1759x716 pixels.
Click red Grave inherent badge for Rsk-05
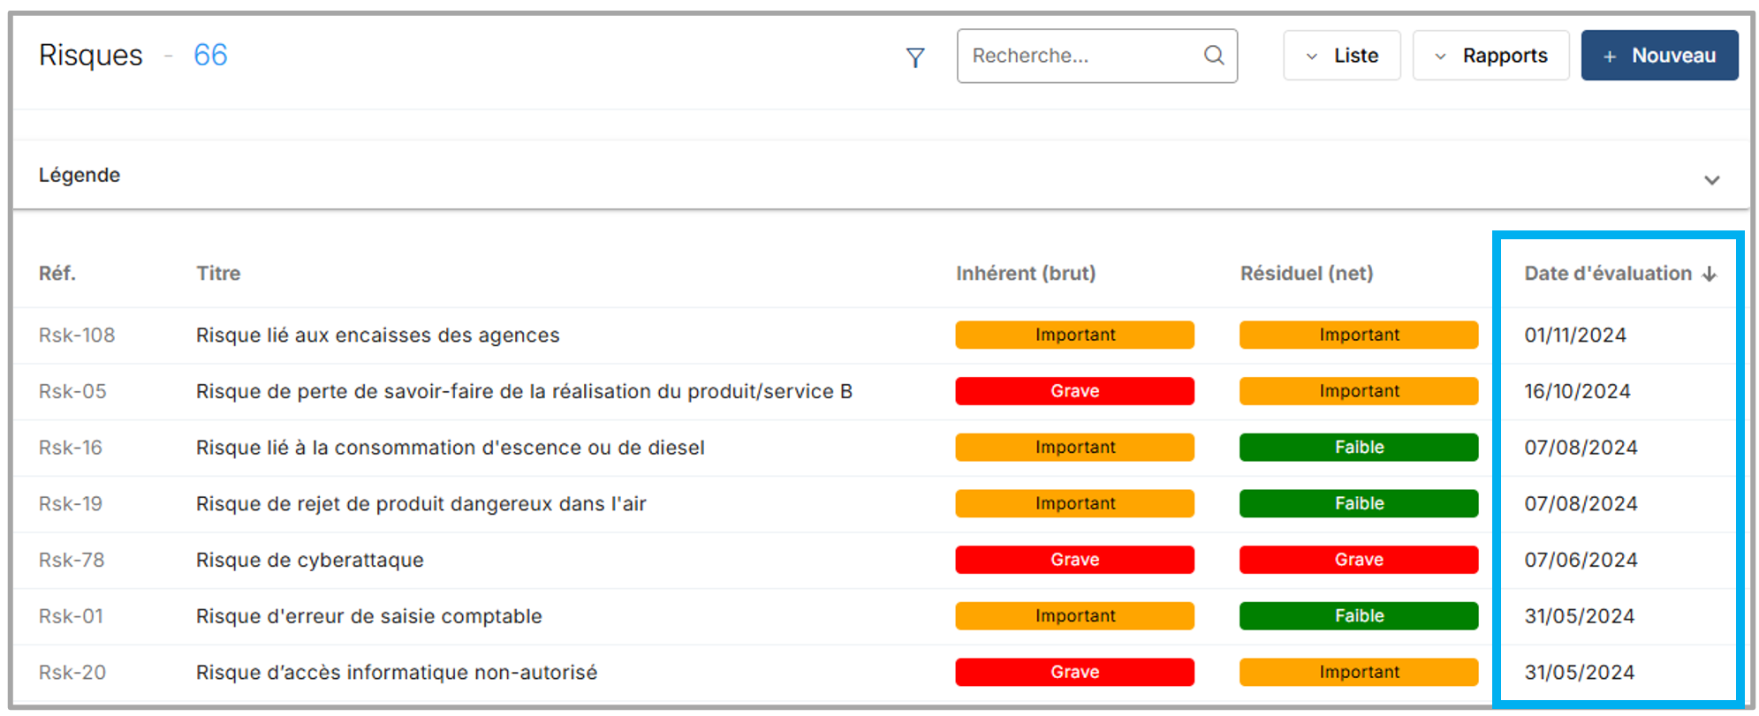[1074, 391]
